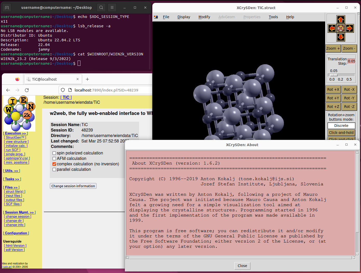The image size is (361, 273).
Task: Enable spin polarized calculation checkbox
Action: pos(54,153)
